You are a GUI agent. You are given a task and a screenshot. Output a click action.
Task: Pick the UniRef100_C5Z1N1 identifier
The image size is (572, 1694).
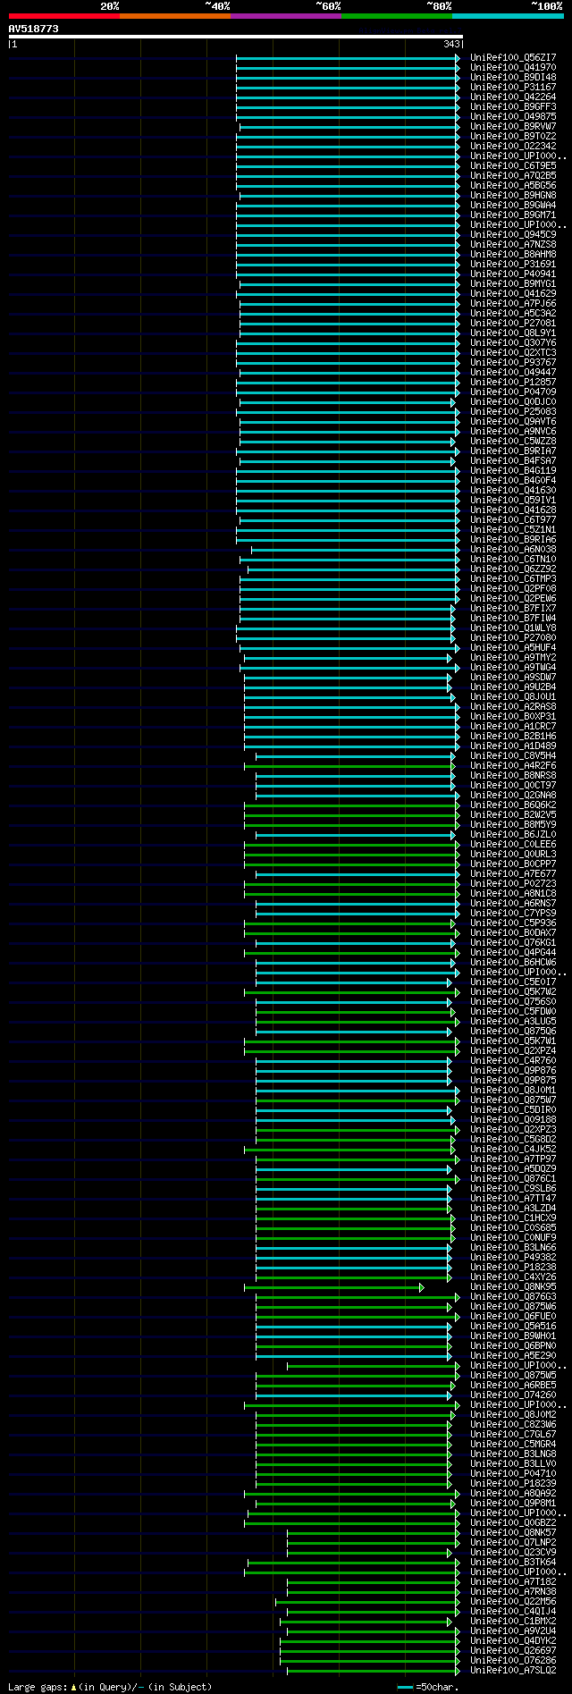[513, 529]
